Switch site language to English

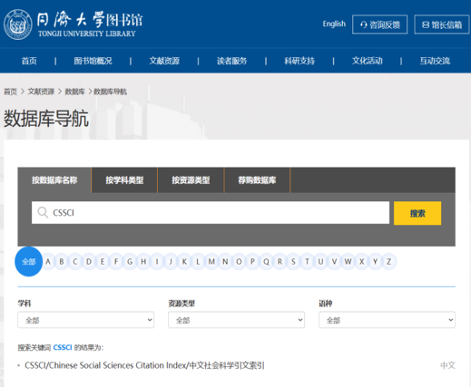[334, 24]
